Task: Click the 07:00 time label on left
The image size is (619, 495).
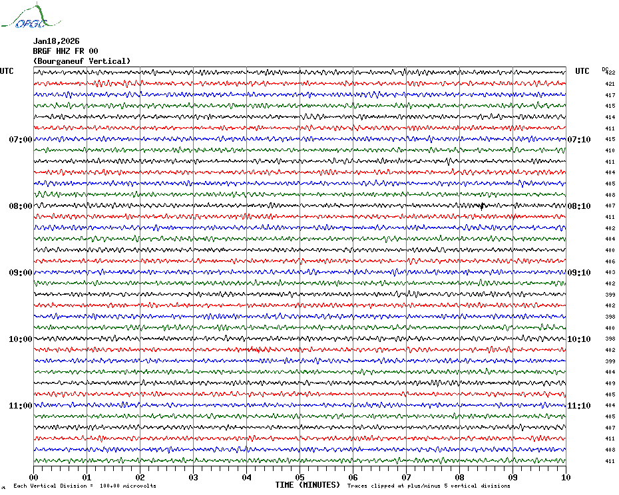Action: (21, 140)
